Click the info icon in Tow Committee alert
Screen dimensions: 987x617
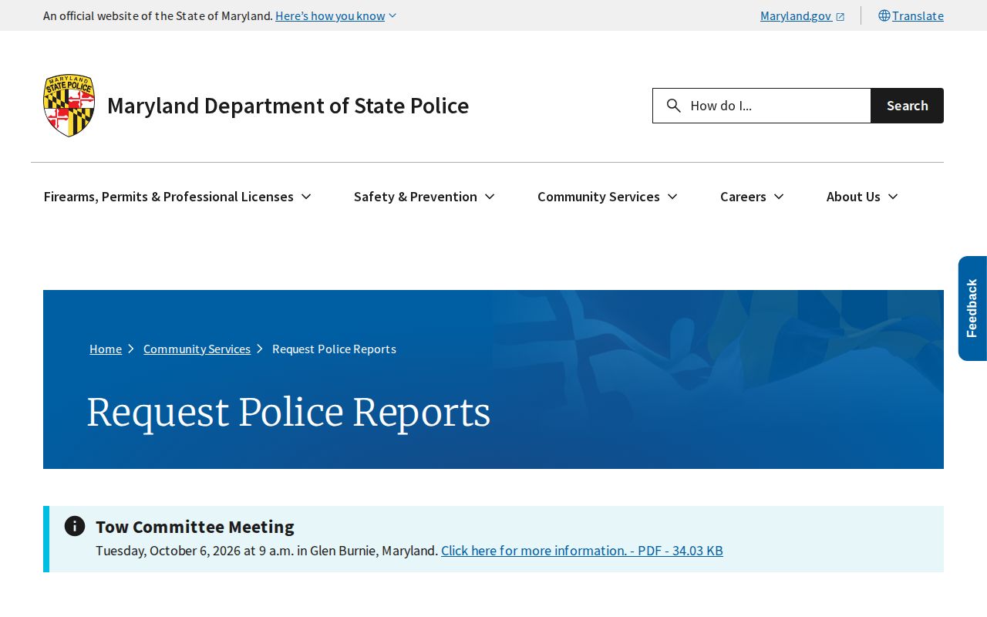(x=75, y=526)
